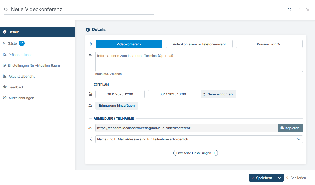Switch to "Präsenz vor Ort" mode
The height and width of the screenshot is (185, 315).
(x=269, y=44)
